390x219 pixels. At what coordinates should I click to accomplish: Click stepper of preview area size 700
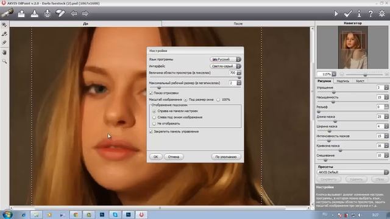[x=239, y=73]
